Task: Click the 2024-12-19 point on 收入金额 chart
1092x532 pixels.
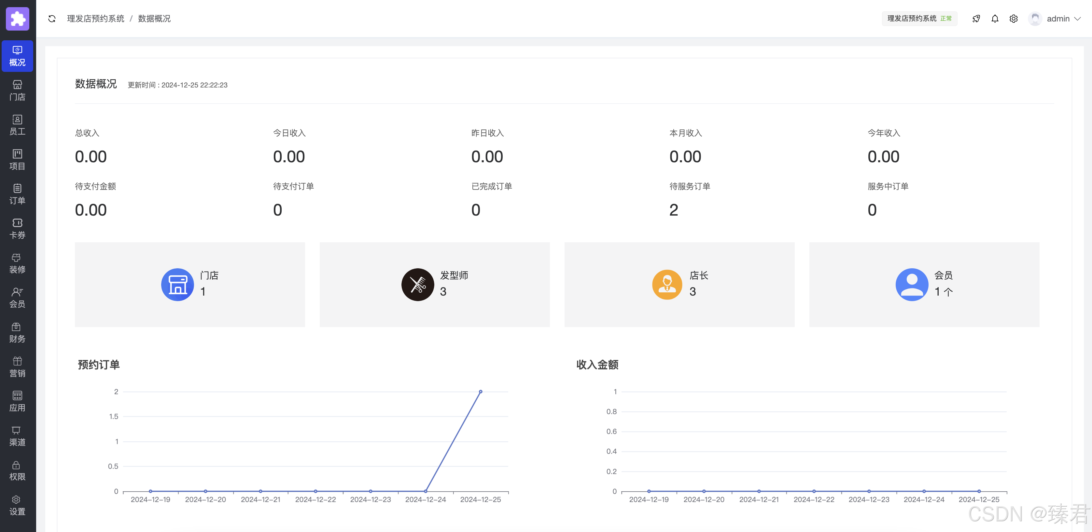Action: point(649,491)
